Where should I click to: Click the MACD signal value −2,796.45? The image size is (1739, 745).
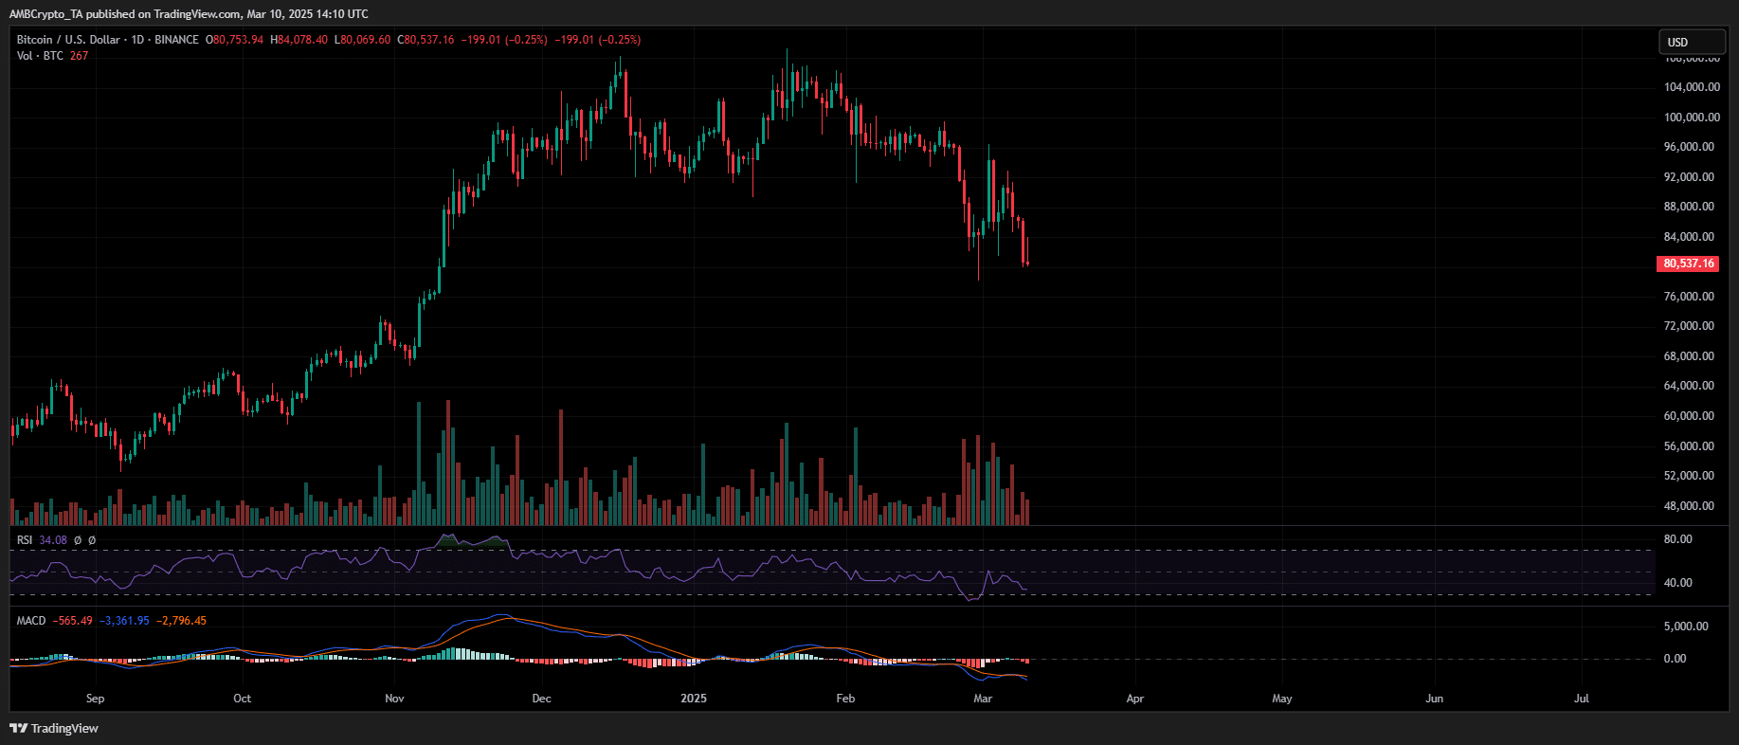[181, 621]
